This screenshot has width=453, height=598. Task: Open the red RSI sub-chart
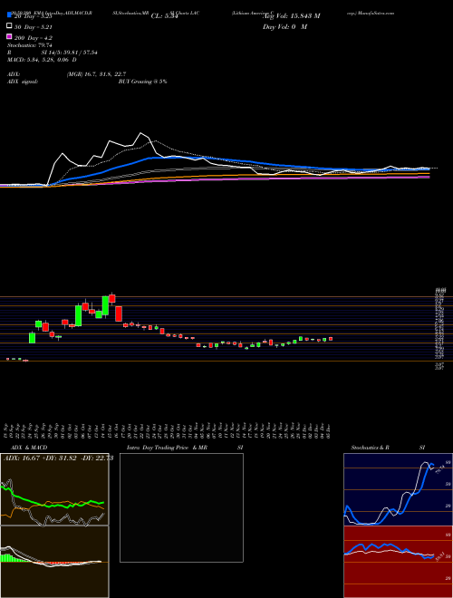point(398,562)
